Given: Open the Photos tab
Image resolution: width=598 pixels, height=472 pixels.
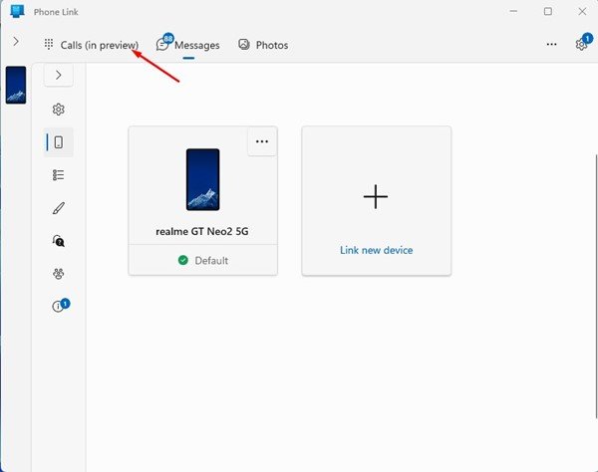Looking at the screenshot, I should [x=263, y=45].
